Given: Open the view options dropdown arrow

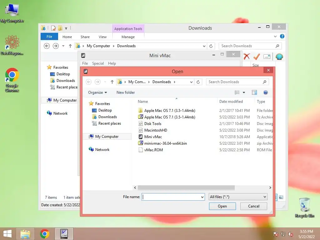Looking at the screenshot, I should point(244,92).
